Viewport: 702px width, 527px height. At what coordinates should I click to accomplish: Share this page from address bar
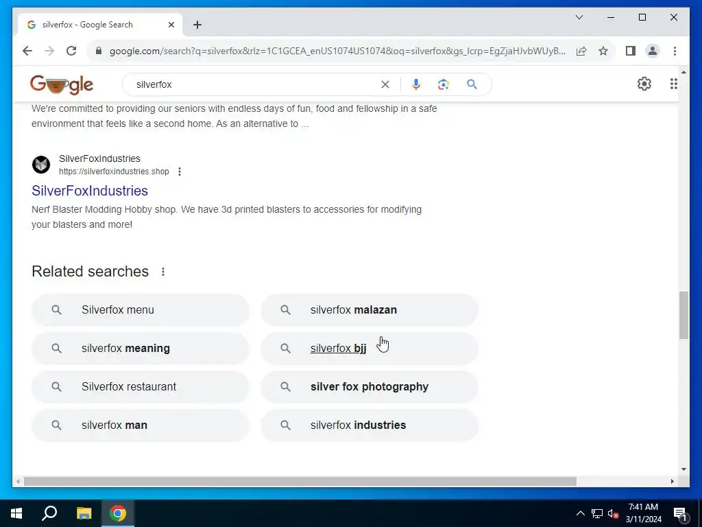point(581,51)
